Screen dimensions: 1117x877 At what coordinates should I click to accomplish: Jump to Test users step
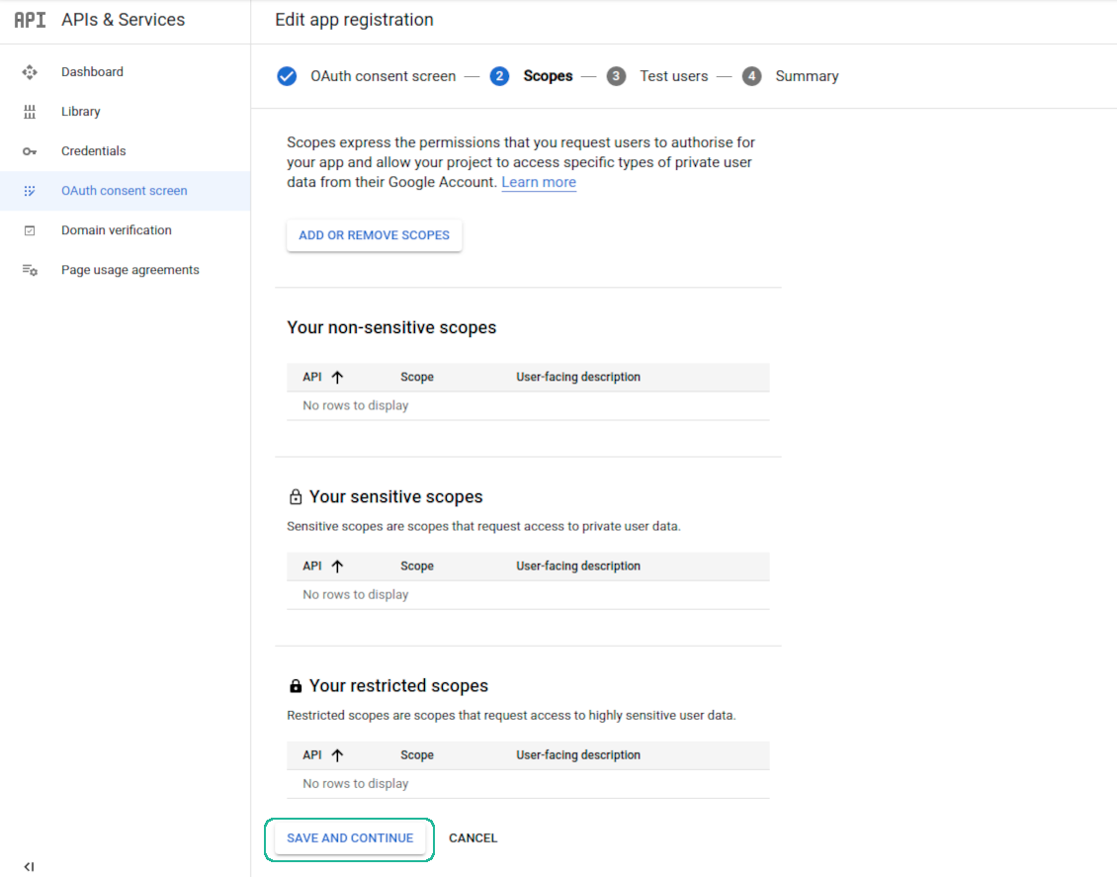[x=673, y=76]
